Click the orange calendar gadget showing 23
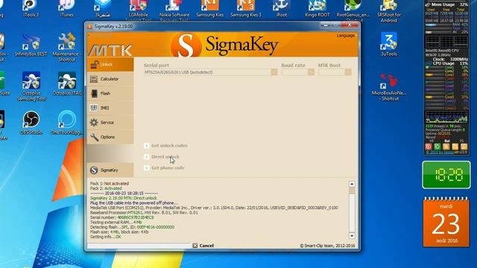This screenshot has height=268, width=477. coord(446,222)
